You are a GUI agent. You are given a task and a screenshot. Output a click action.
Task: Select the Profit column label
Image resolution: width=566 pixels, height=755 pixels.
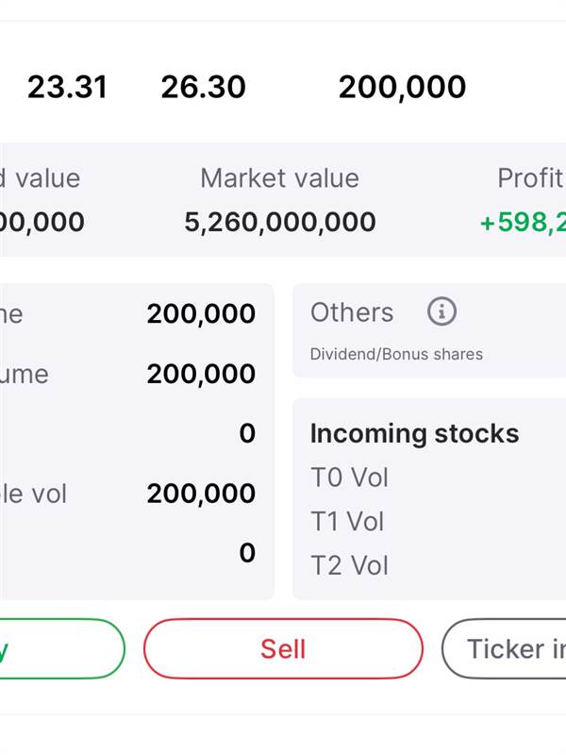coord(531,178)
